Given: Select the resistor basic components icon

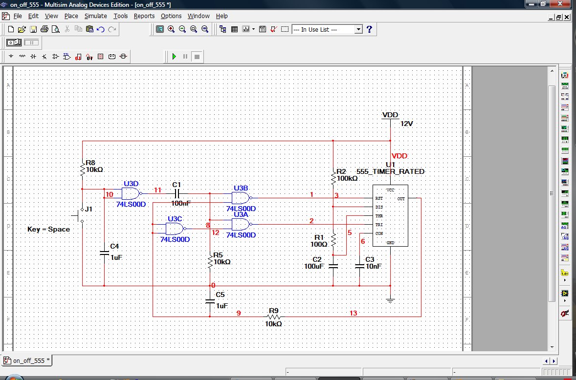Looking at the screenshot, I should coord(22,57).
